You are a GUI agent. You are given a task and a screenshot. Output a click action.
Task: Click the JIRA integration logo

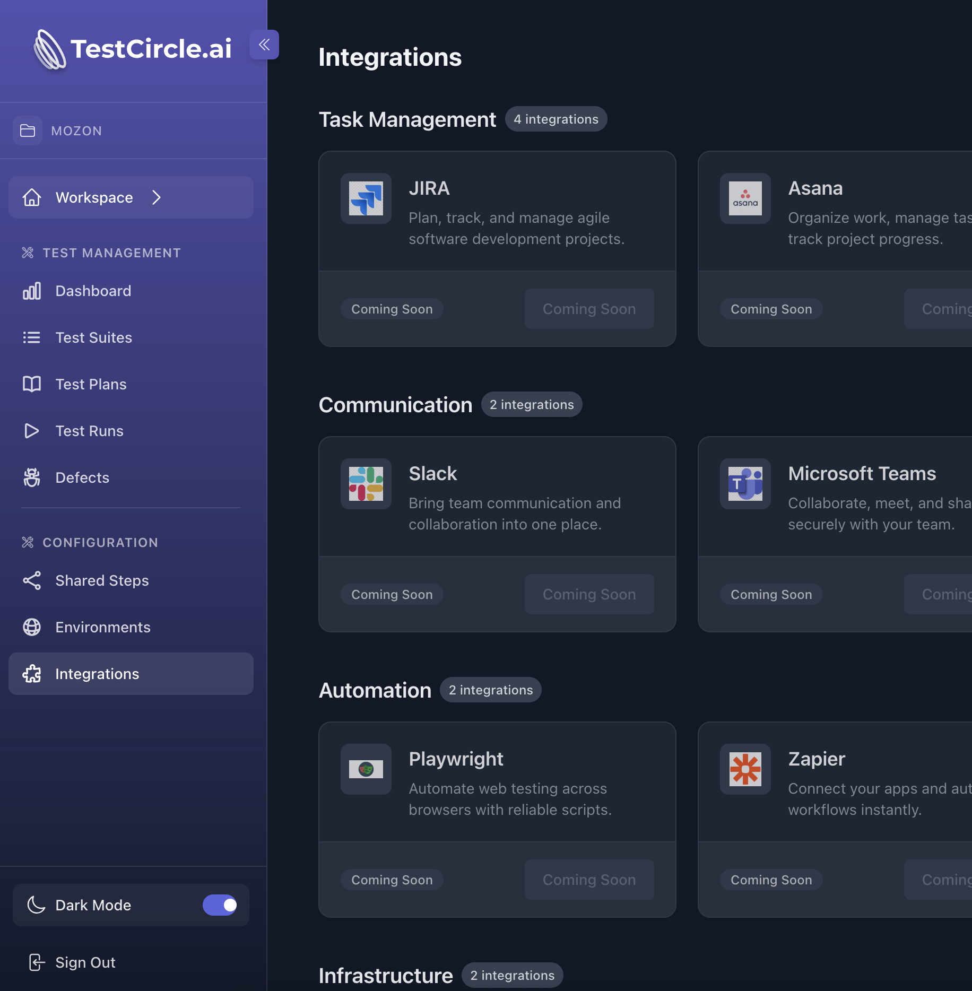(366, 198)
